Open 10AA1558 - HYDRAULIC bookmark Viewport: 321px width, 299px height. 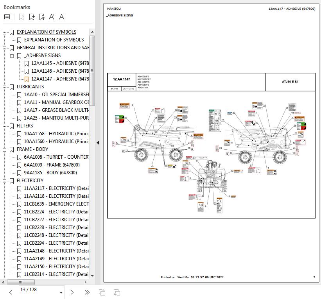pyautogui.click(x=56, y=133)
